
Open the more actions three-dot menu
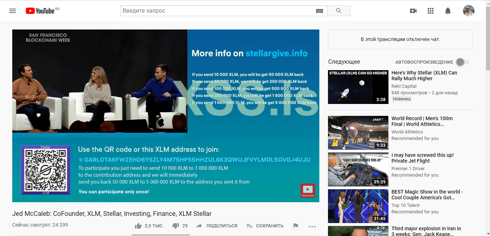tap(312, 226)
